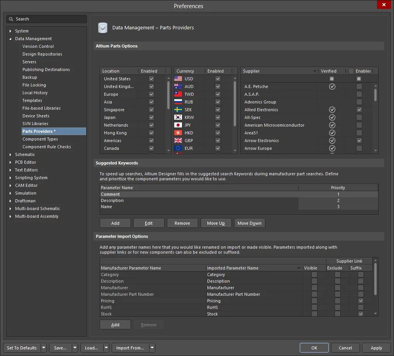Click the OK button

tap(314, 348)
